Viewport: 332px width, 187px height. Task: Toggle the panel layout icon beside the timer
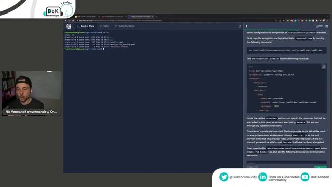pyautogui.click(x=326, y=26)
